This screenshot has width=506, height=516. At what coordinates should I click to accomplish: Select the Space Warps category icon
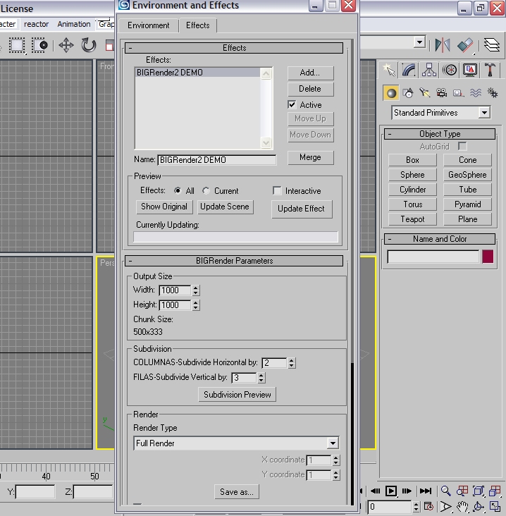click(x=476, y=93)
